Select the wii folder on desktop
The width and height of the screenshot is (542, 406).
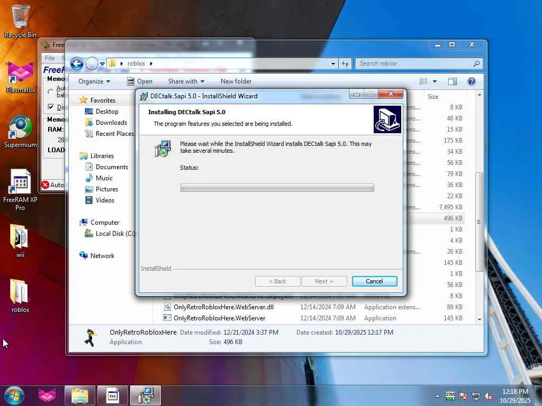[x=20, y=241]
